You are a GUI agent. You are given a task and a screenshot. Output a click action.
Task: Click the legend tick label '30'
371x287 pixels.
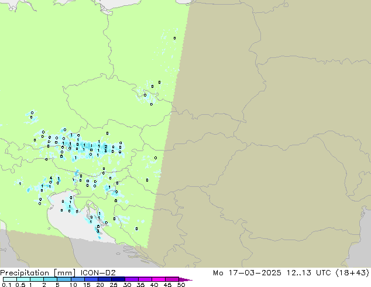tap(127, 285)
